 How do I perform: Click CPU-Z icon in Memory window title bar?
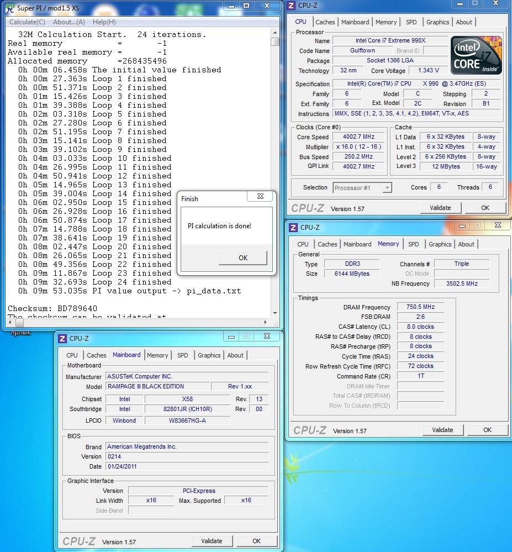292,227
